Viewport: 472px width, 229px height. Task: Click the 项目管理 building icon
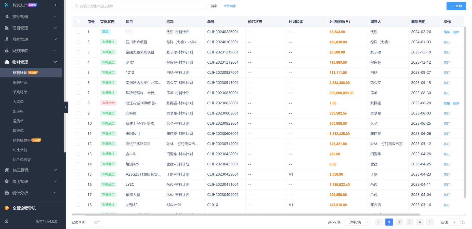[7, 28]
